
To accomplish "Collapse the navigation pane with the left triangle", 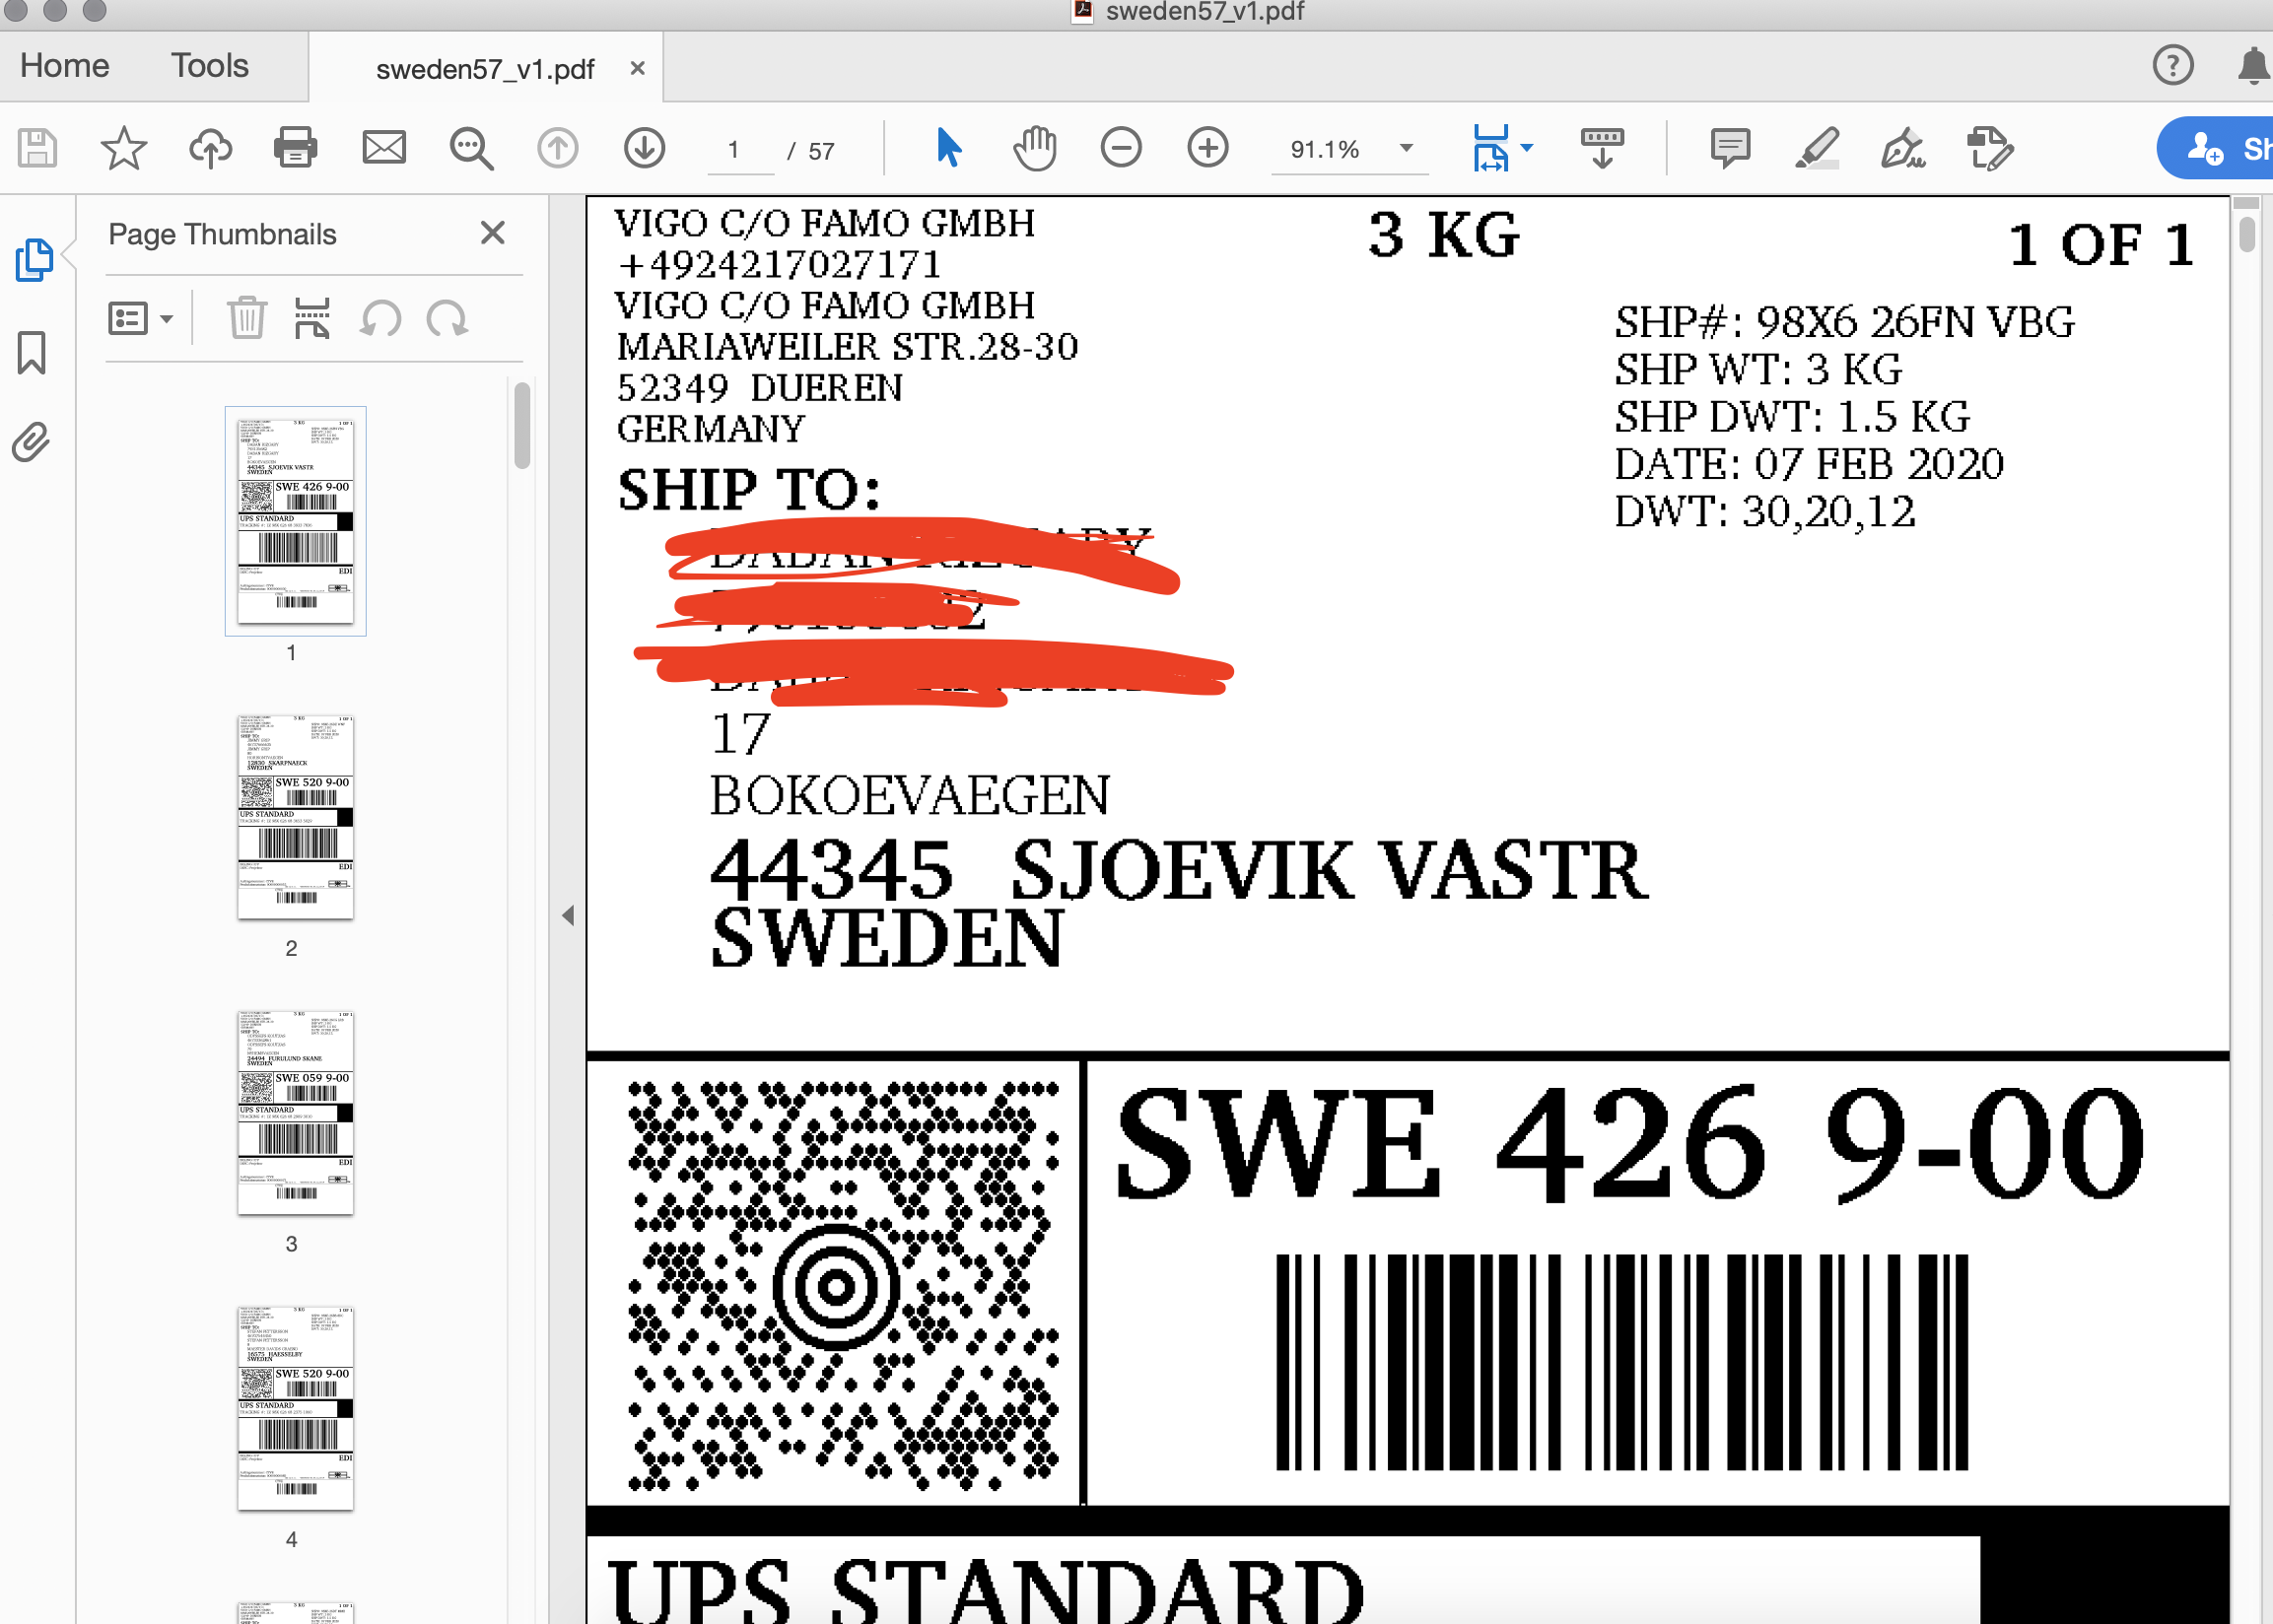I will coord(568,914).
